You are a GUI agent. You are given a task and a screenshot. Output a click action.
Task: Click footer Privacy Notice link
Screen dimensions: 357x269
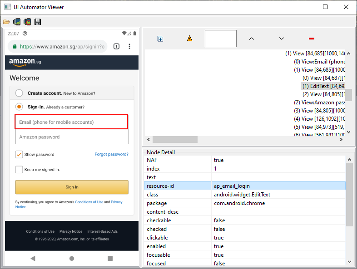[x=71, y=231]
